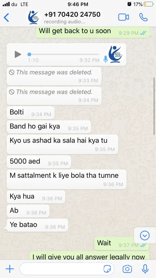This screenshot has width=156, height=278.
Task: Open the sticker picker icon
Action: click(107, 269)
